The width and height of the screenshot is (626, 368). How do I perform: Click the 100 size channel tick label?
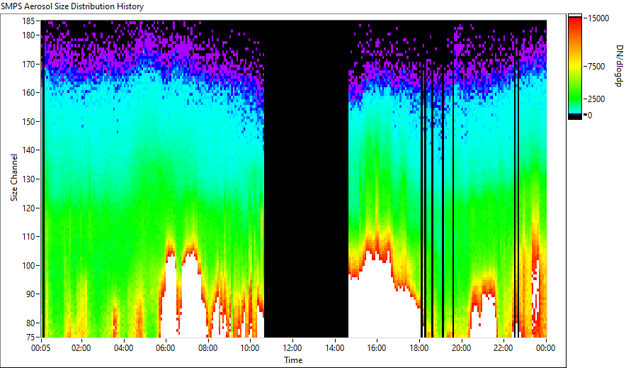pyautogui.click(x=28, y=265)
